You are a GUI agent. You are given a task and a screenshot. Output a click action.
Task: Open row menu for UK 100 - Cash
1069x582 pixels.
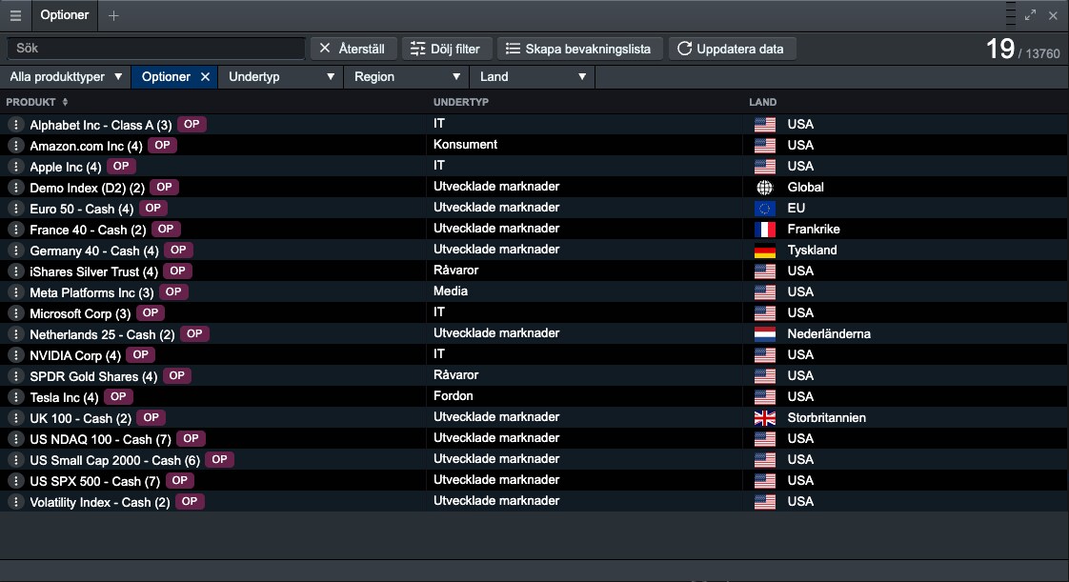pyautogui.click(x=15, y=418)
